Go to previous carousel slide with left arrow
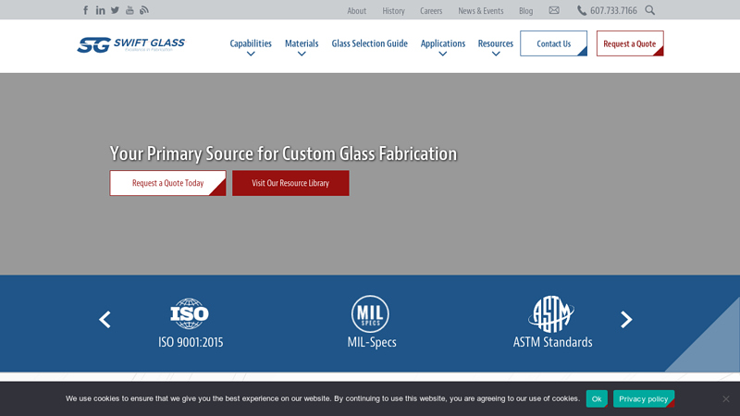The height and width of the screenshot is (416, 740). tap(105, 320)
